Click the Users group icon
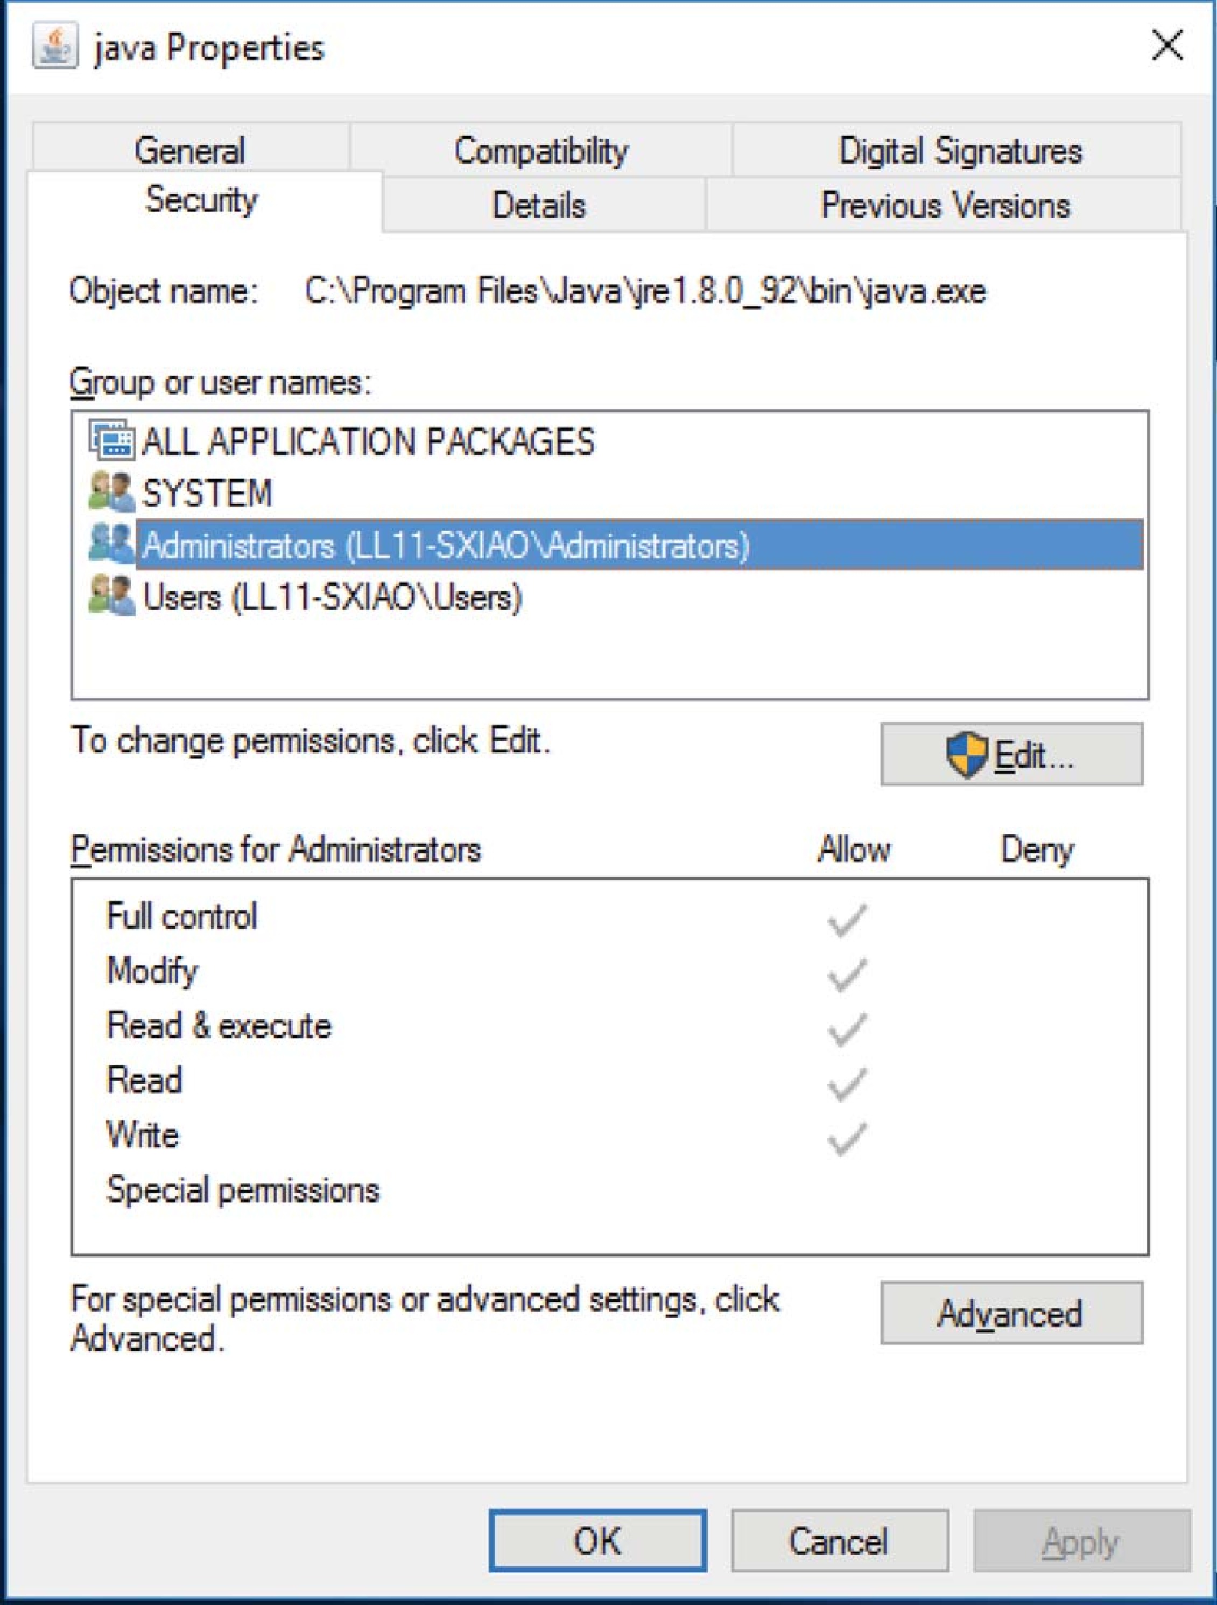1217x1605 pixels. click(x=111, y=597)
